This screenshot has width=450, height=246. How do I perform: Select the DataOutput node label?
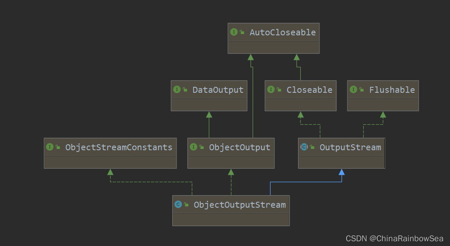pyautogui.click(x=218, y=90)
